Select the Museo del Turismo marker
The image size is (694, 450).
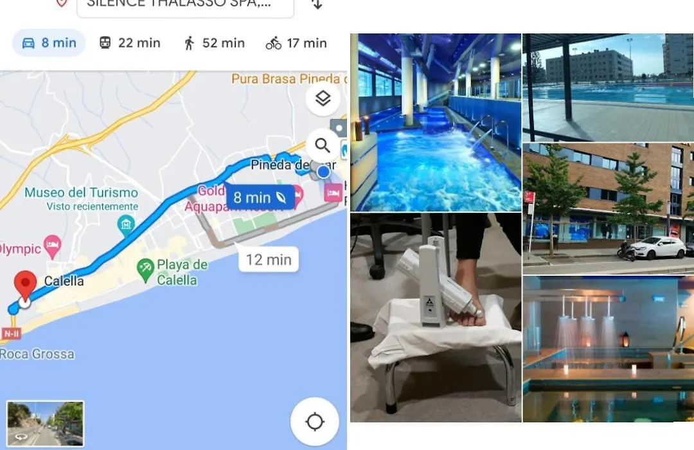click(x=126, y=224)
